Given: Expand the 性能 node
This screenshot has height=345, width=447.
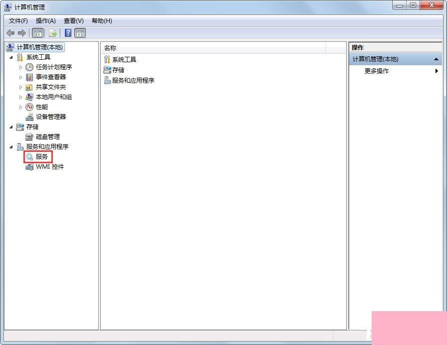Looking at the screenshot, I should tap(20, 107).
